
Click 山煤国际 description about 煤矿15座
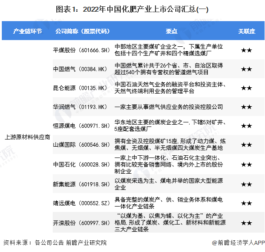click(170, 144)
